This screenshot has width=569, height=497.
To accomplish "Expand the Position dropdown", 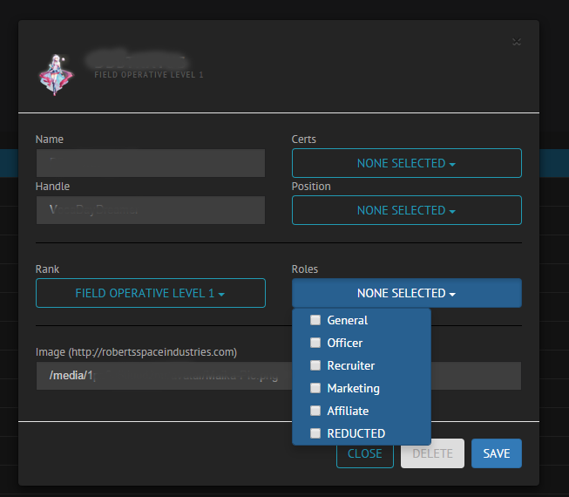I will pyautogui.click(x=406, y=210).
